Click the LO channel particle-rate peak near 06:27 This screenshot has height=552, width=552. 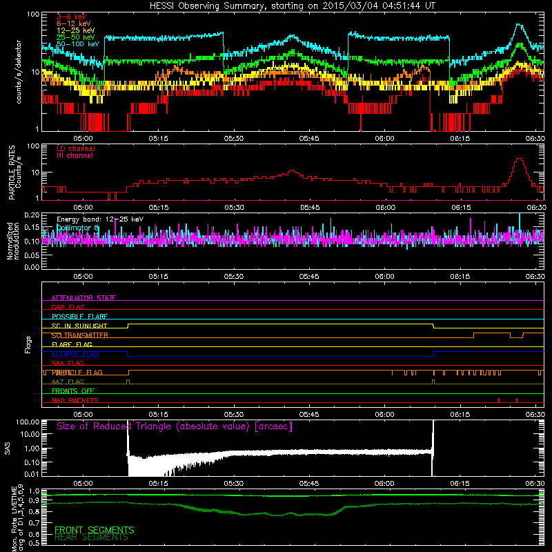tap(520, 159)
